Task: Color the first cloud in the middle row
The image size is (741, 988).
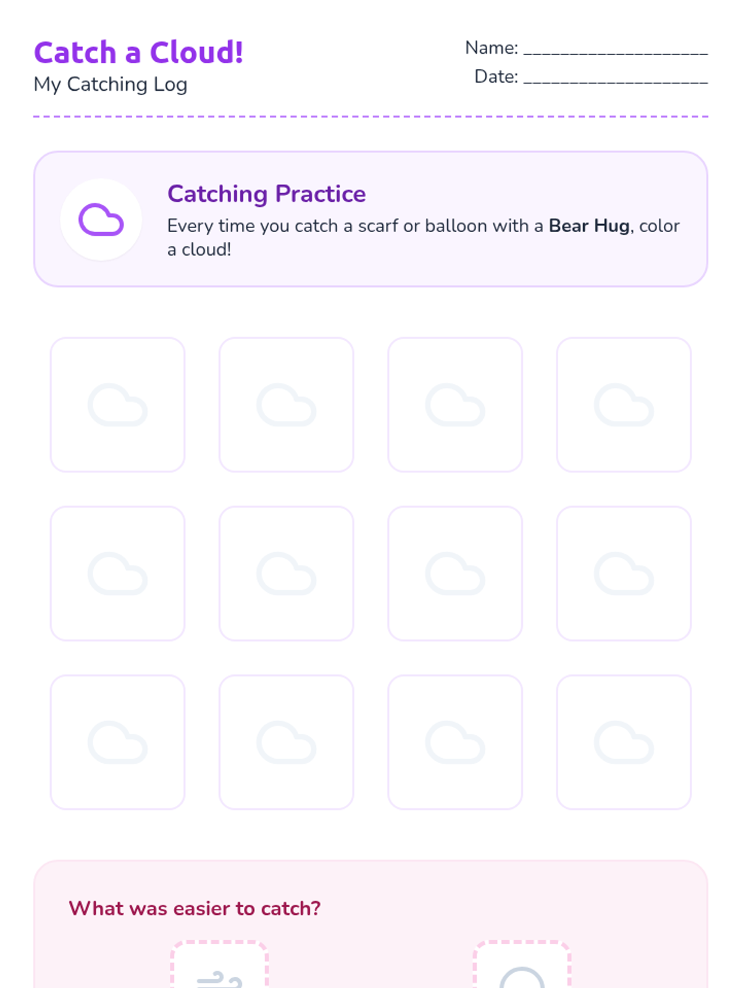Action: (x=117, y=574)
